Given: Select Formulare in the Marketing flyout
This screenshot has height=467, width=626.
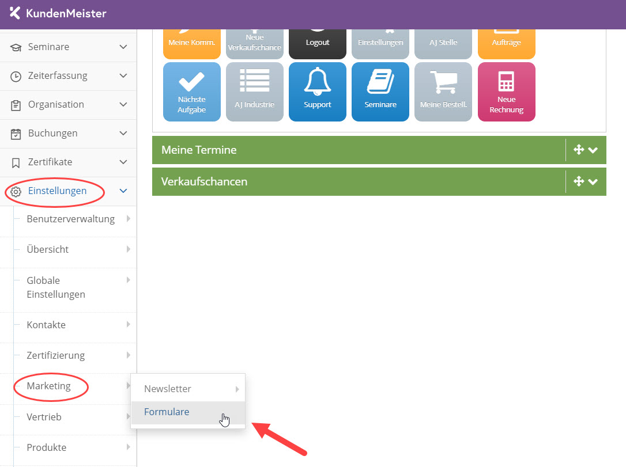Looking at the screenshot, I should tap(188, 412).
